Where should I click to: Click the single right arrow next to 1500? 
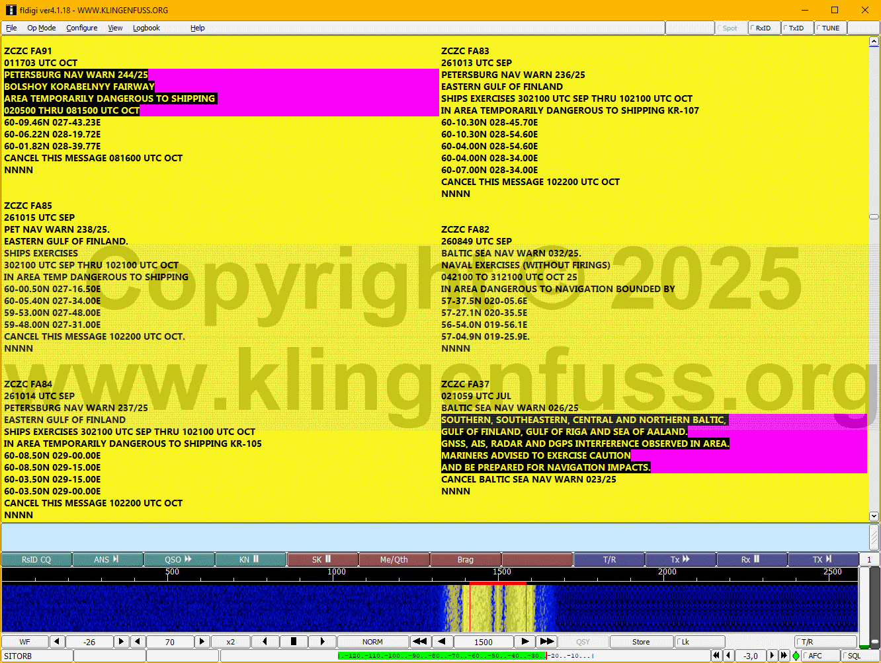tap(524, 641)
